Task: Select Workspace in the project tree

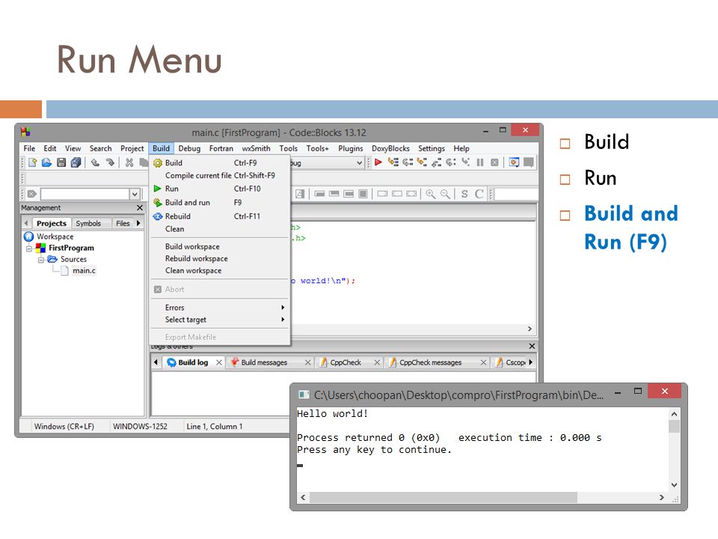Action: pos(55,237)
